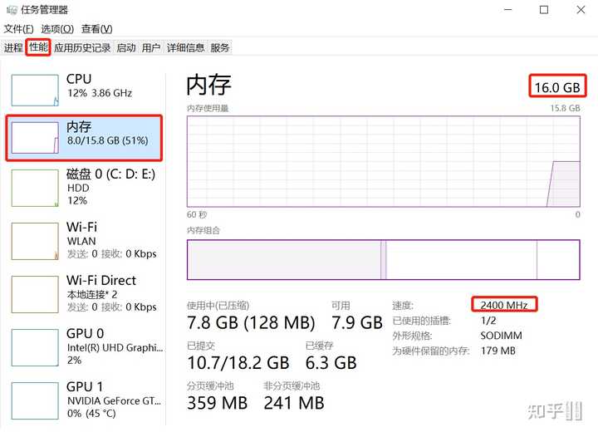Open the 查看(V) menu
The width and height of the screenshot is (598, 432).
[96, 29]
